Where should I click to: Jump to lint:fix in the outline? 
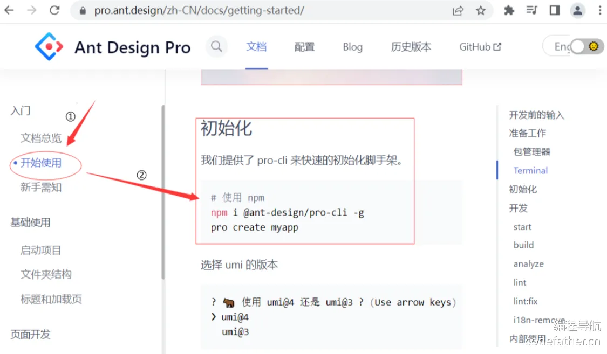(526, 301)
